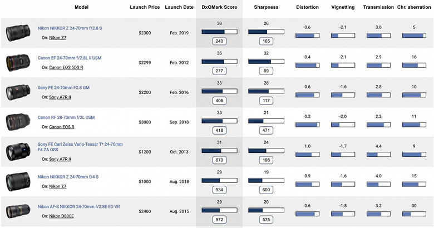
Task: Click the Canon RF 28-70mm f/2L lens image
Action: (x=18, y=122)
